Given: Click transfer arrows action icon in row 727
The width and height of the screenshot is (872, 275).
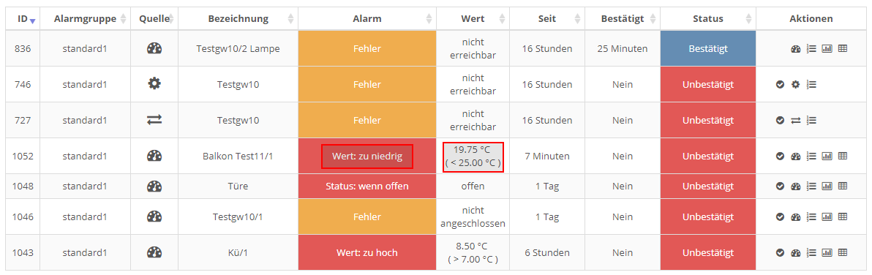Looking at the screenshot, I should pos(795,120).
